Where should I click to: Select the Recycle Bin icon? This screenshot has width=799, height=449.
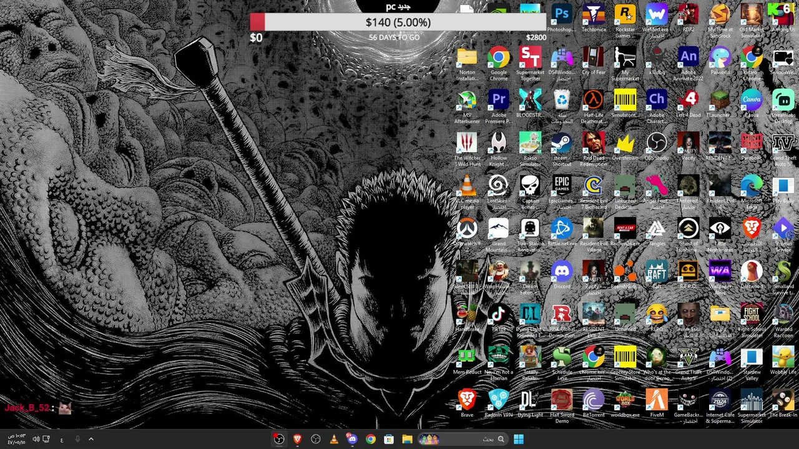(562, 107)
